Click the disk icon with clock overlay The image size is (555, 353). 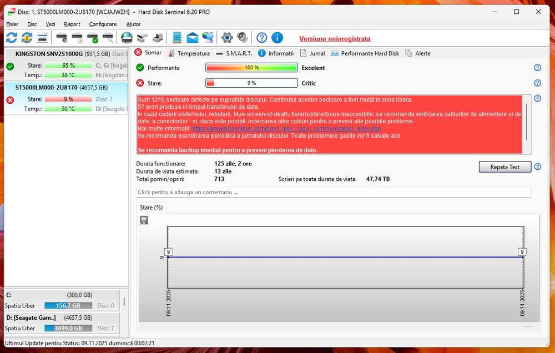coord(77,38)
